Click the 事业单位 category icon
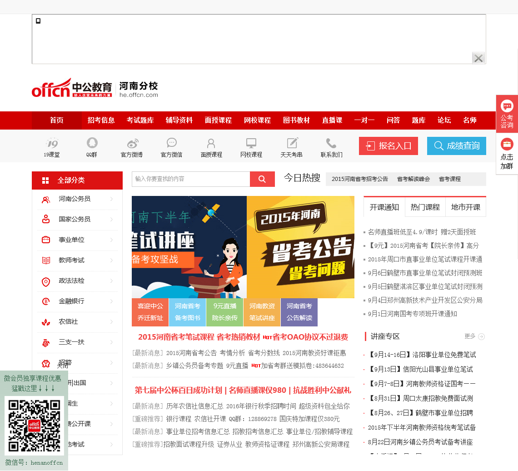The height and width of the screenshot is (471, 518). [x=46, y=240]
